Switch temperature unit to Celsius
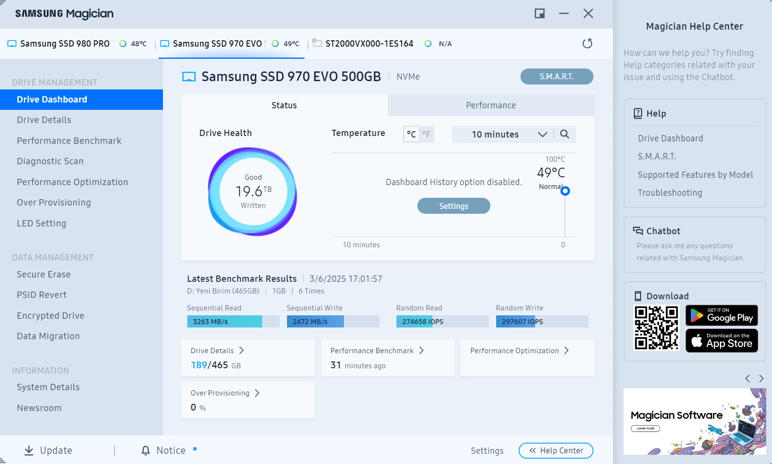The image size is (772, 464). [x=412, y=134]
